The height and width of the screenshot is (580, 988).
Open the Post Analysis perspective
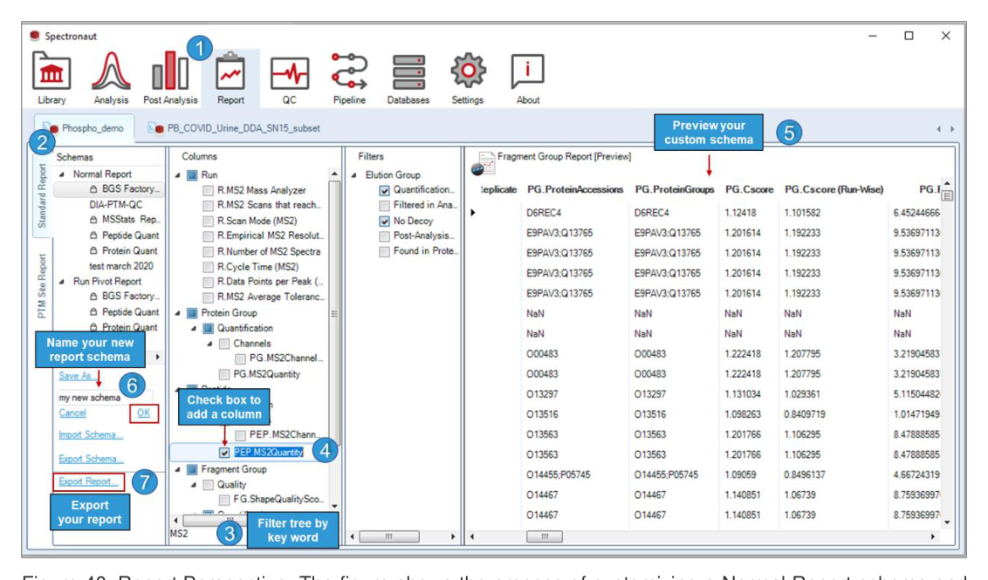[x=170, y=78]
